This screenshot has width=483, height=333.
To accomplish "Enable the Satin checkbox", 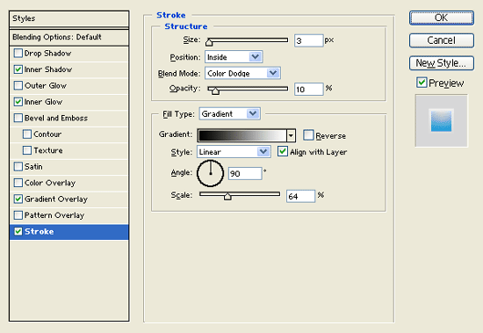I will [18, 167].
